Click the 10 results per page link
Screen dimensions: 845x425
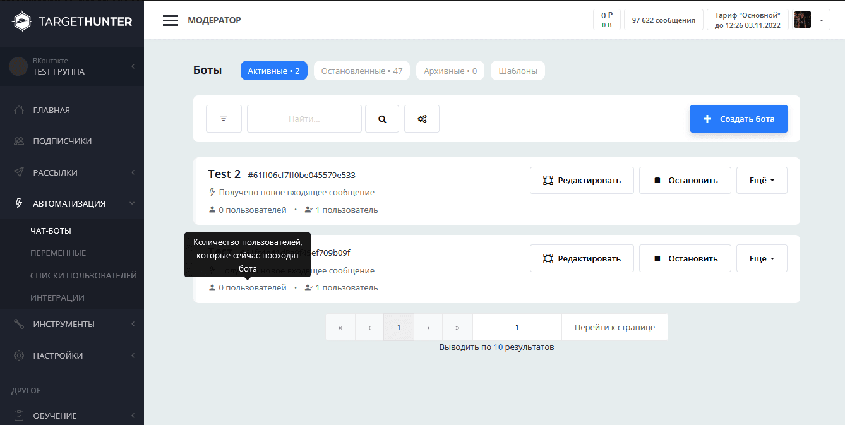(x=498, y=347)
